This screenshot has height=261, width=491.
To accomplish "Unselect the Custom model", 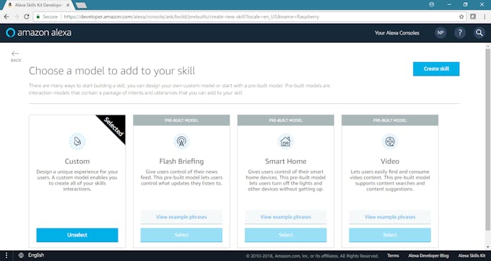I will (x=77, y=235).
